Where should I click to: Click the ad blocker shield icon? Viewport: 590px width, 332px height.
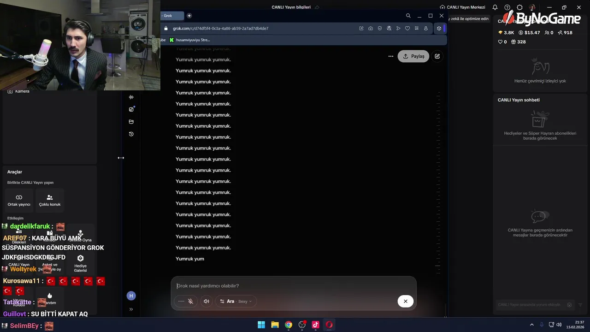[380, 28]
